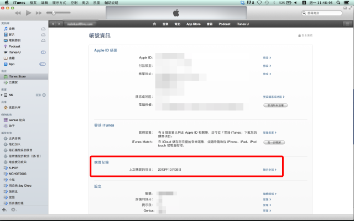Click the volume speaker icon in menu bar
The width and height of the screenshot is (354, 221).
295,3
